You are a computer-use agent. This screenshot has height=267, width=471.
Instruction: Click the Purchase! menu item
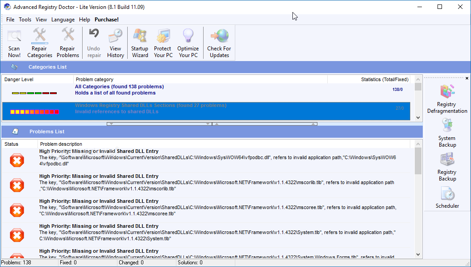pyautogui.click(x=107, y=20)
